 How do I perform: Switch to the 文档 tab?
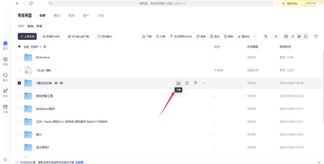pyautogui.click(x=101, y=15)
